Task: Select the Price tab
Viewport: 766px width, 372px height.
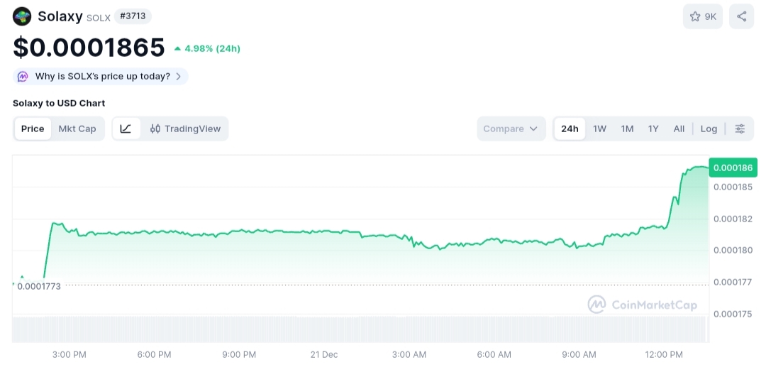Action: point(33,128)
